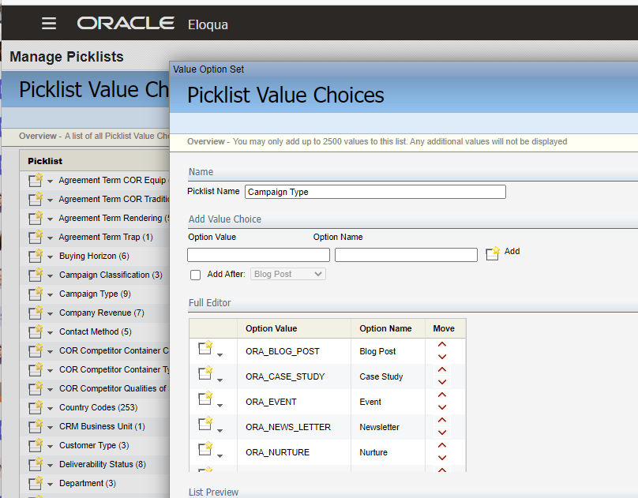The width and height of the screenshot is (638, 498).
Task: Click the Picklist Name input field
Action: [x=375, y=192]
